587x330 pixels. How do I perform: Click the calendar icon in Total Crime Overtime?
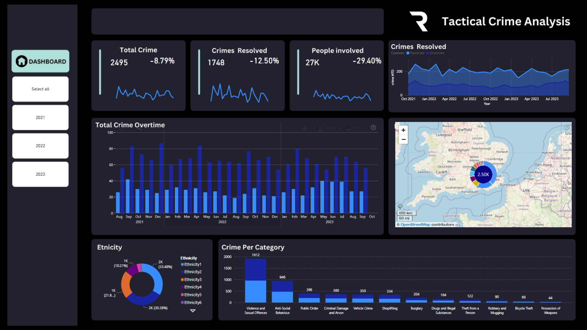(320, 128)
